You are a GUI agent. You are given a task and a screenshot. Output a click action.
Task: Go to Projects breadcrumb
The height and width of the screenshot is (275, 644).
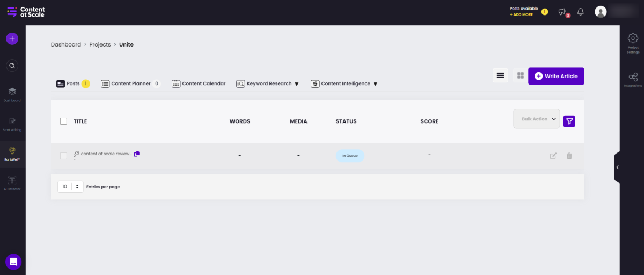point(100,44)
